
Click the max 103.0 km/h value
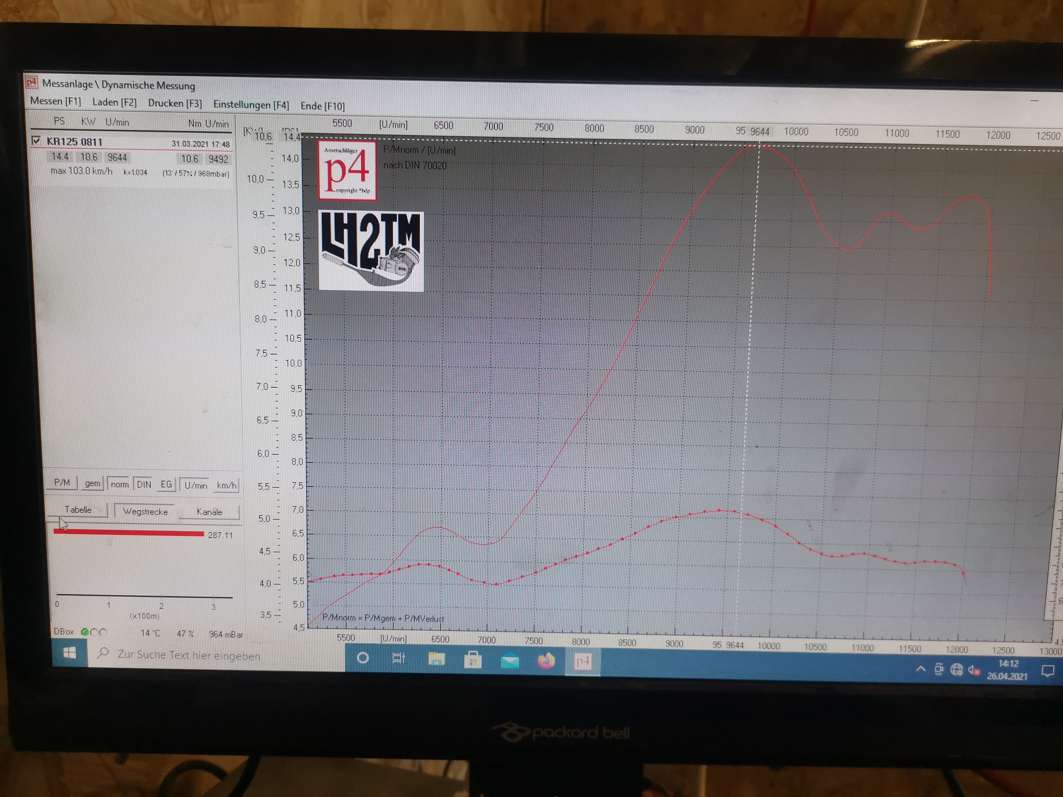82,171
